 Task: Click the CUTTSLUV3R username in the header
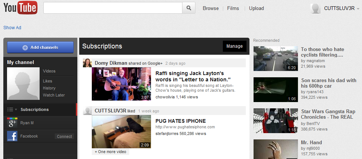pyautogui.click(x=339, y=9)
